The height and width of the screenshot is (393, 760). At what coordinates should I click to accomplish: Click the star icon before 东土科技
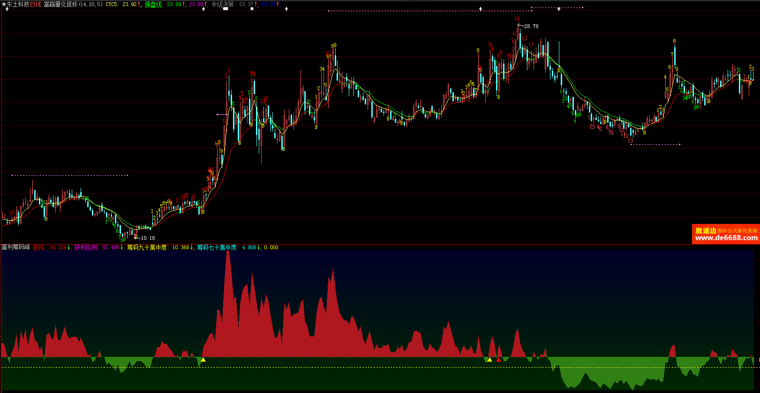pos(3,4)
